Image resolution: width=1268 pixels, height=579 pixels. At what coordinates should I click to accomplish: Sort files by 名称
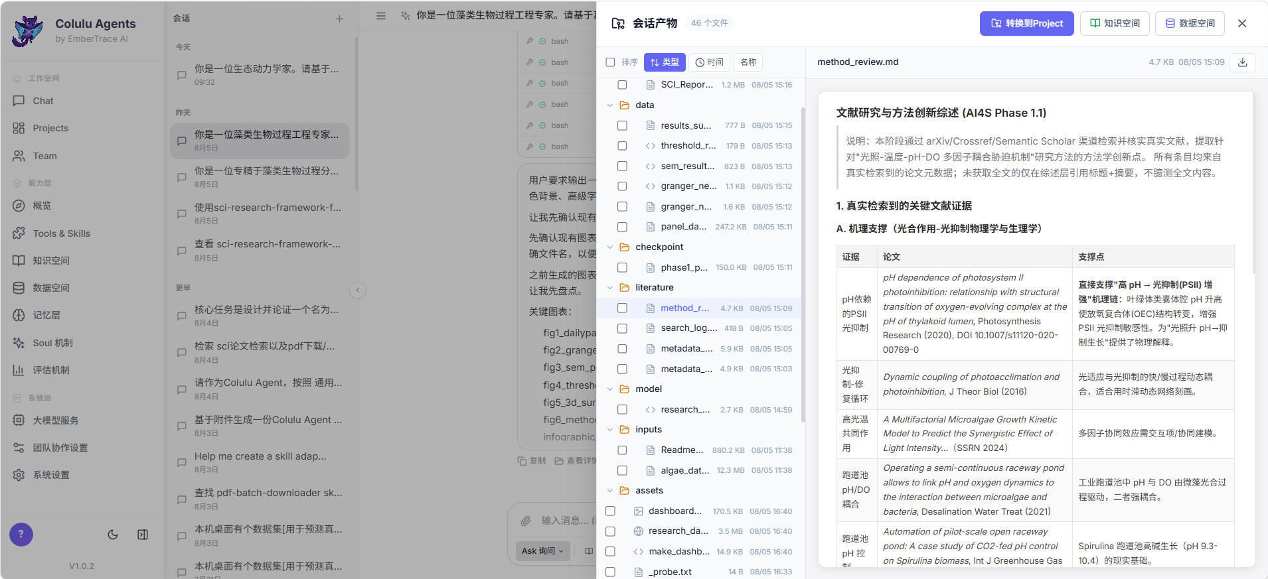pyautogui.click(x=748, y=62)
